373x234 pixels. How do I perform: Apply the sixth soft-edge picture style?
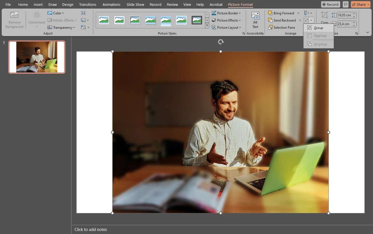point(181,20)
